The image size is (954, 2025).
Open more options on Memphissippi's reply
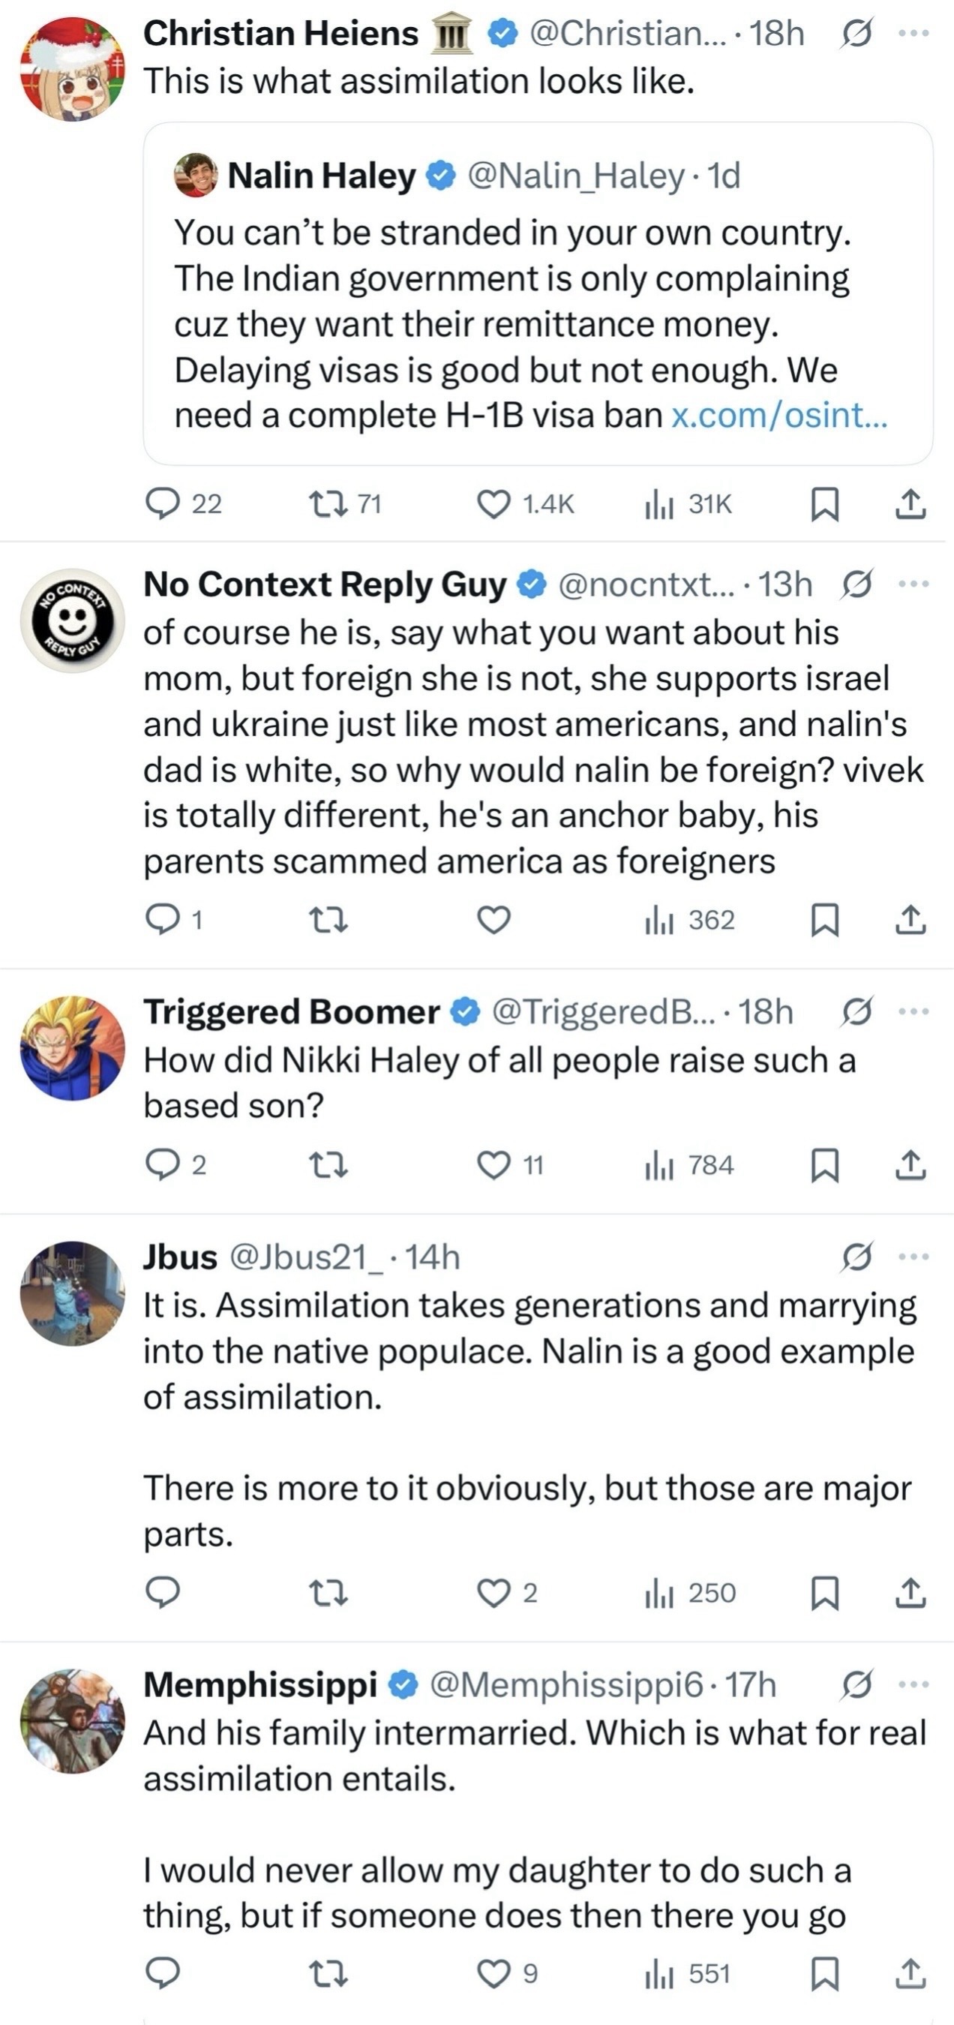pyautogui.click(x=913, y=1684)
